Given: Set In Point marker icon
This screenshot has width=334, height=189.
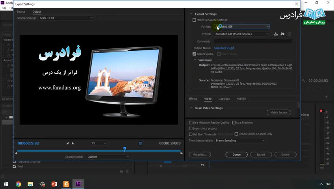Looking at the screenshot, I should pyautogui.click(x=67, y=143).
